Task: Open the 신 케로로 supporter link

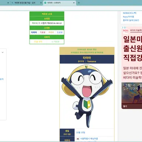Action: (55, 42)
